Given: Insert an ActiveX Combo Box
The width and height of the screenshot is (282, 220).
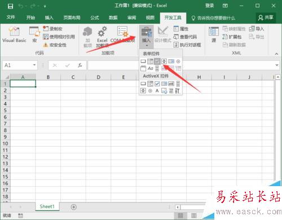Looking at the screenshot, I should coord(150,83).
